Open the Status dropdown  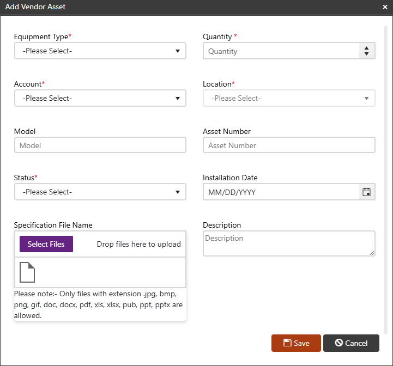(100, 192)
